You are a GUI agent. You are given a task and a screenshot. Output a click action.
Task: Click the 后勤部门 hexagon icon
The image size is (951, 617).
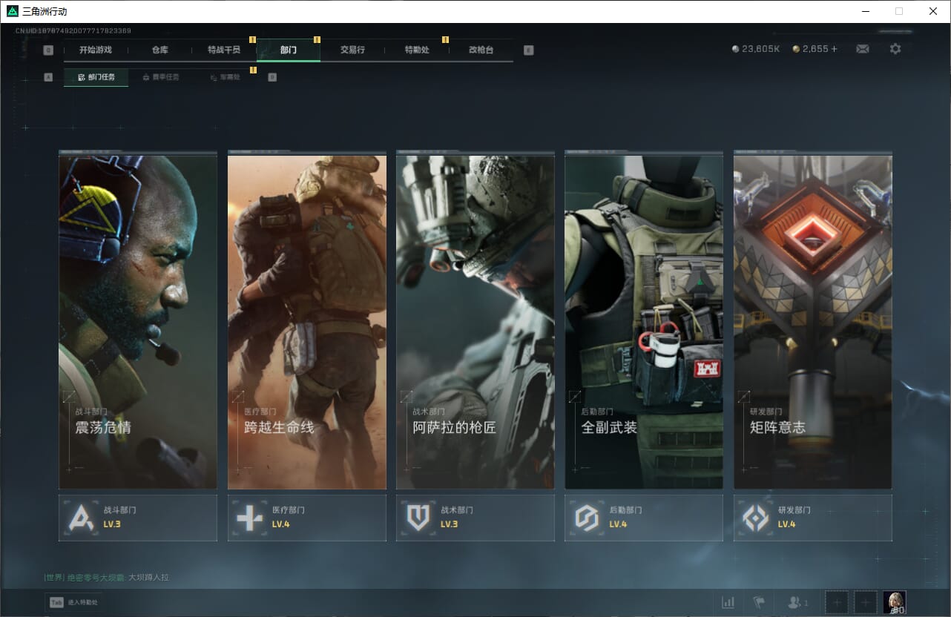pyautogui.click(x=587, y=518)
